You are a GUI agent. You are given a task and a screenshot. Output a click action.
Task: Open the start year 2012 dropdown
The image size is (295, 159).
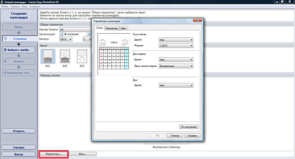66,39
